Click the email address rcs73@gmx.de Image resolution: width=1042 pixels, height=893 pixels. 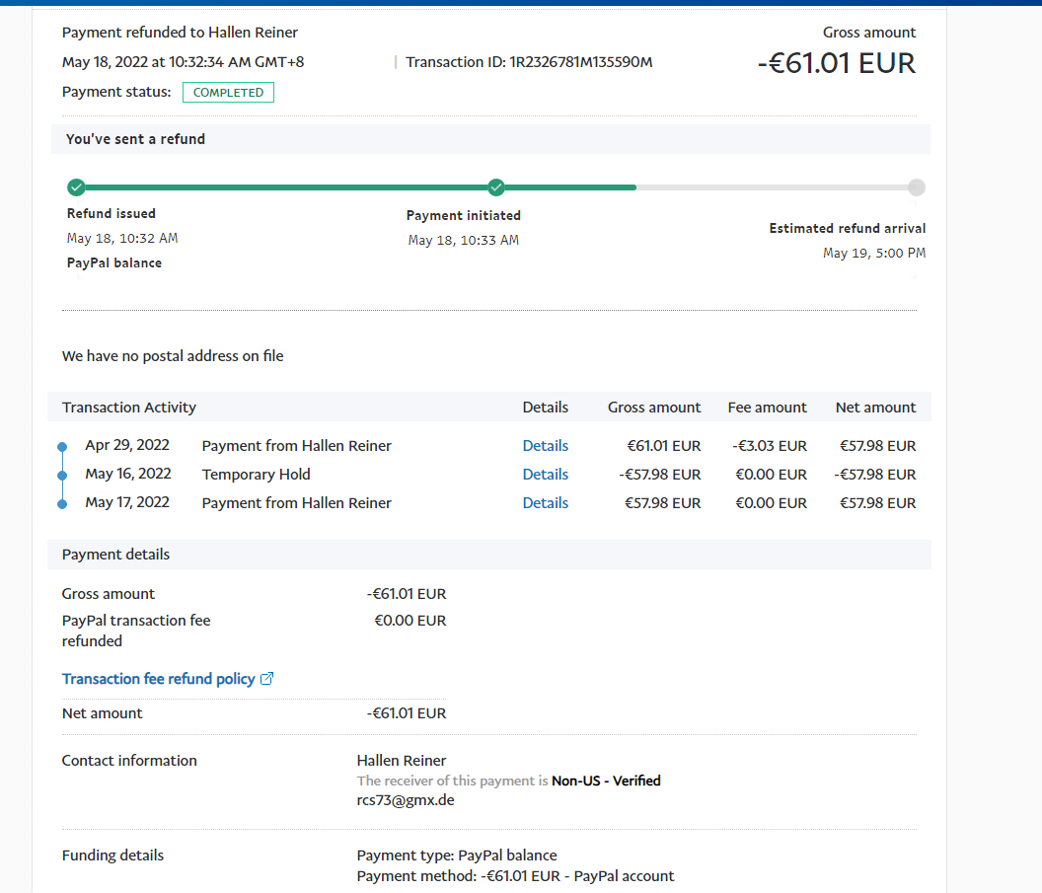[x=406, y=800]
